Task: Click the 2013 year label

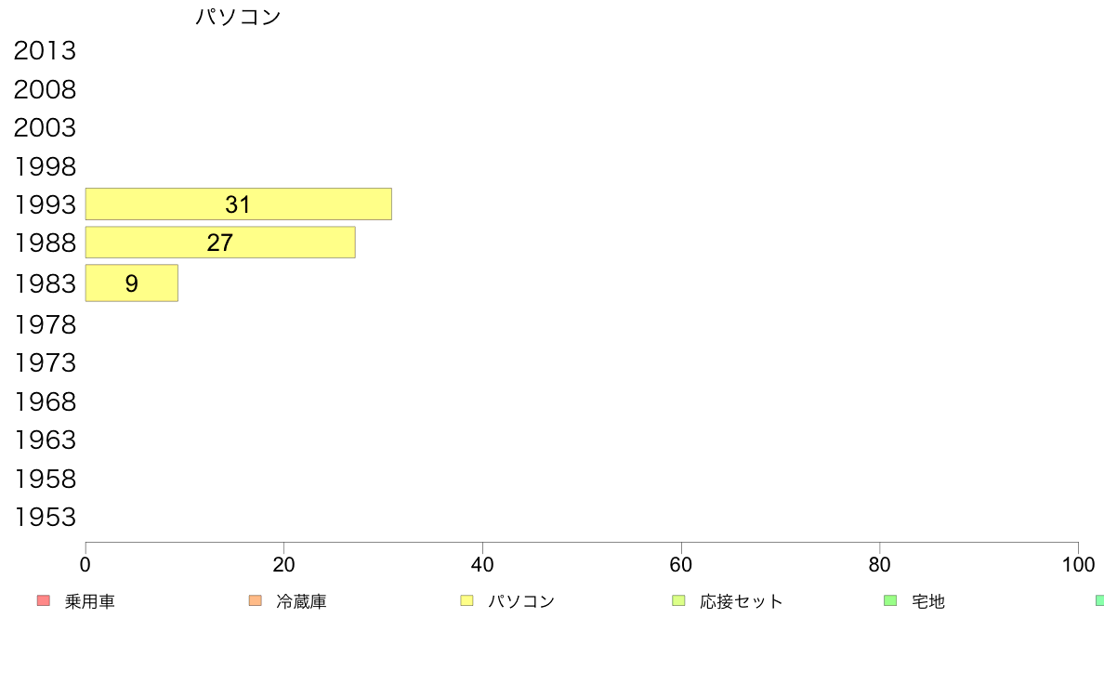Action: tap(45, 51)
